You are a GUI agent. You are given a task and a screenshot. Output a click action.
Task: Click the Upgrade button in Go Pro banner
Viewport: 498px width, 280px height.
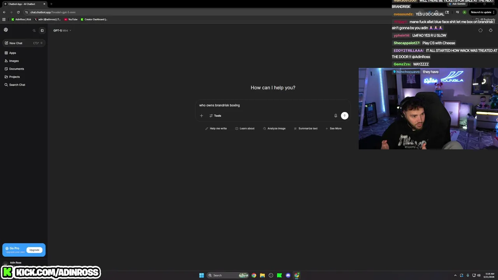[x=34, y=250]
